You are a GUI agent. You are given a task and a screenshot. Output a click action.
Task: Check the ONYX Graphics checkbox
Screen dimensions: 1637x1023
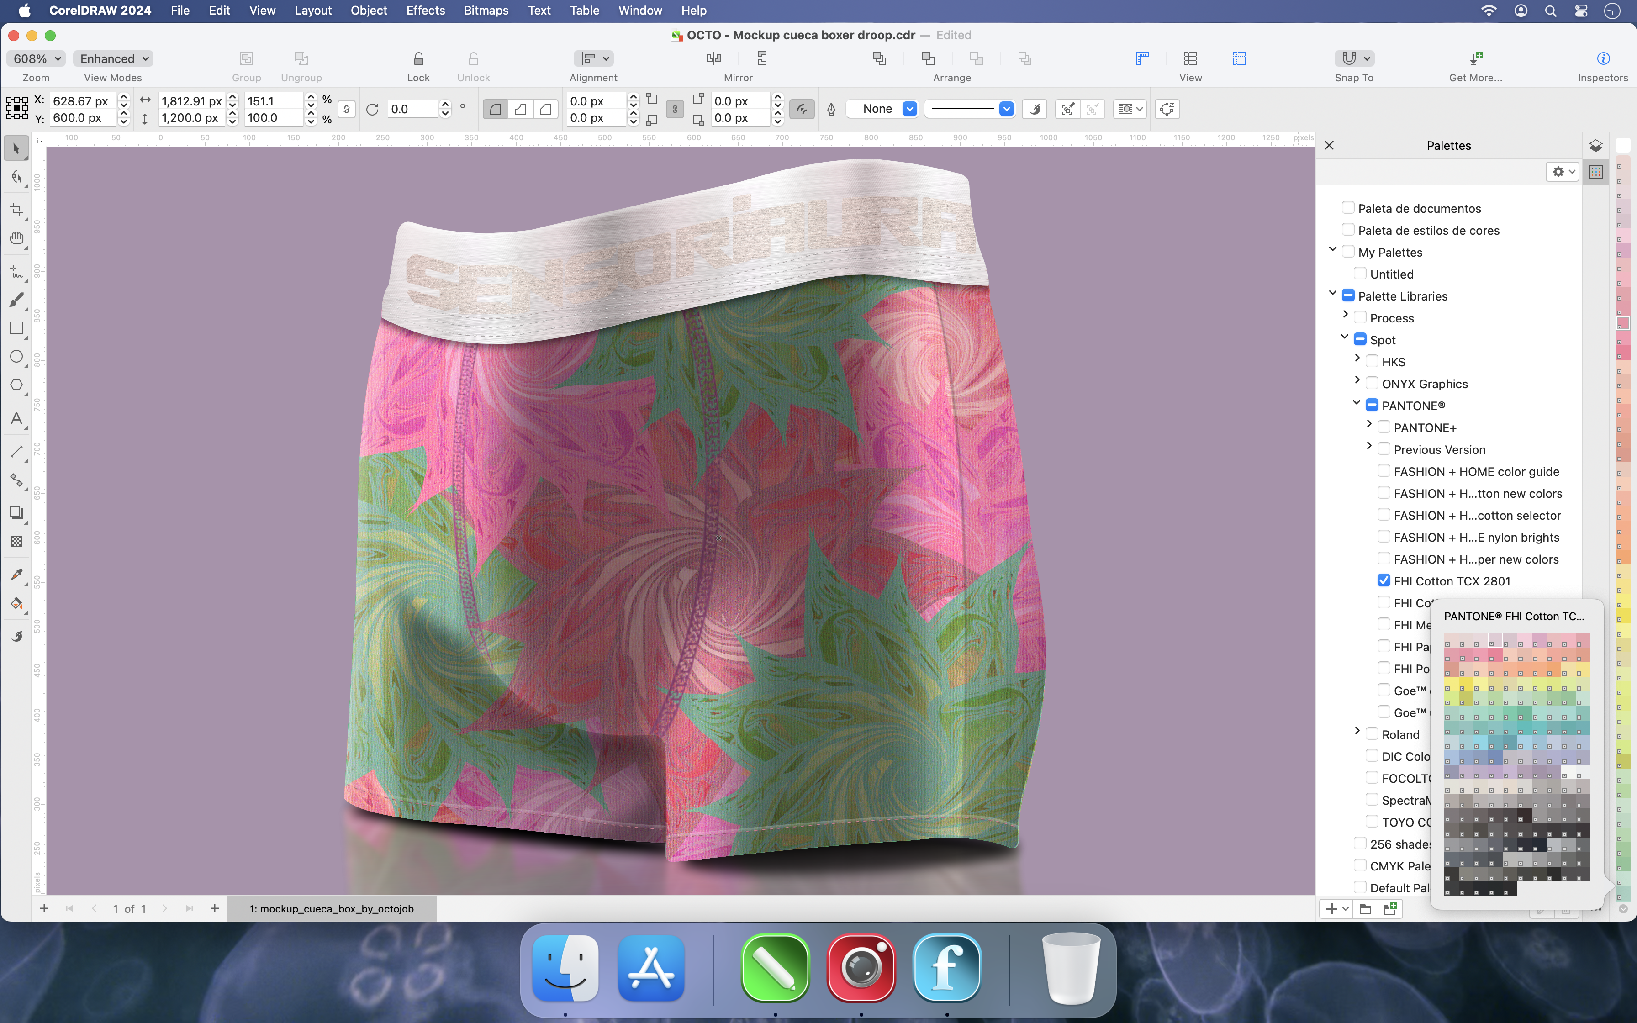tap(1372, 383)
